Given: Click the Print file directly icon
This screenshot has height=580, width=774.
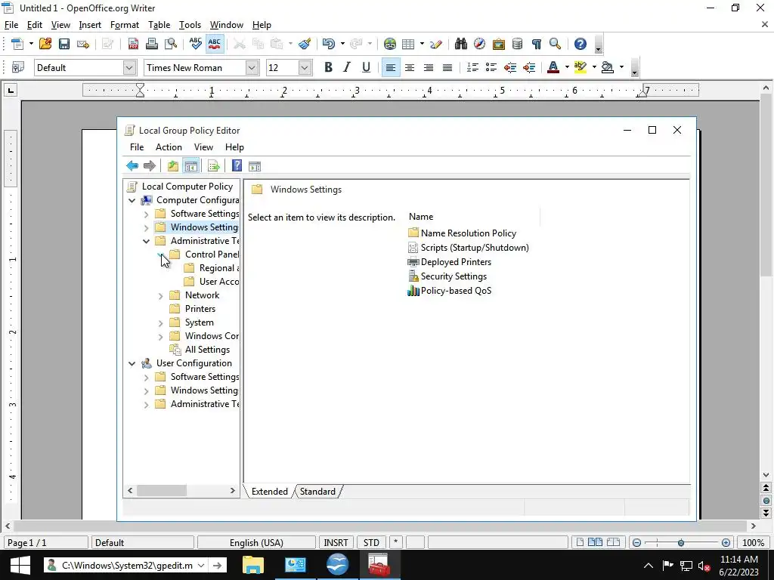Looking at the screenshot, I should pos(152,44).
